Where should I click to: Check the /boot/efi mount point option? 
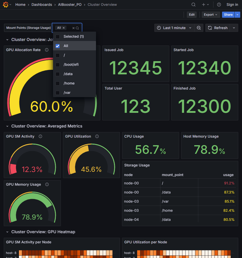[58, 64]
